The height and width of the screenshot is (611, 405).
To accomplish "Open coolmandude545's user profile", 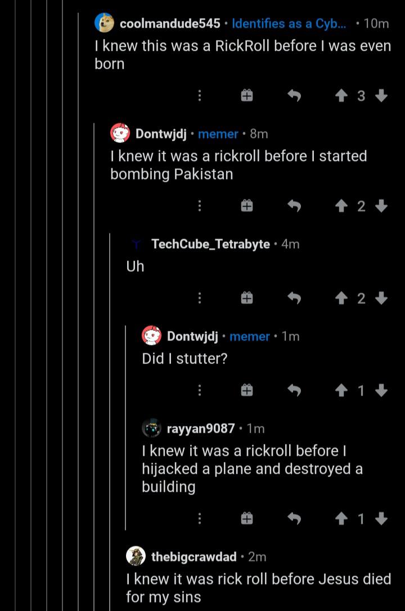I will (170, 24).
